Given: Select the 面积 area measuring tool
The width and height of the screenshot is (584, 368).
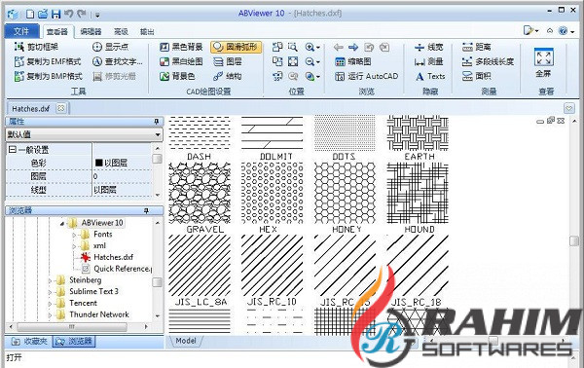Looking at the screenshot, I should [477, 76].
